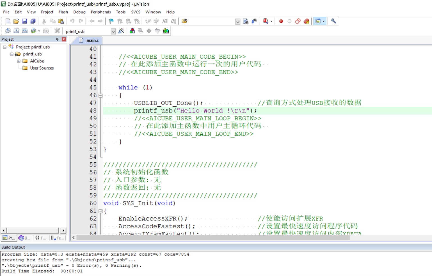The image size is (432, 276).
Task: Expand the AiCube folder tree node
Action: point(19,61)
